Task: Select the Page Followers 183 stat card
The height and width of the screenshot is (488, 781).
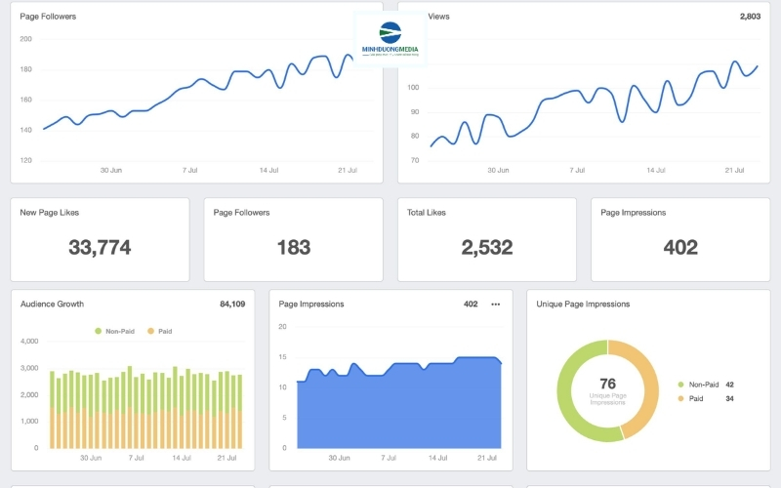Action: click(x=294, y=239)
